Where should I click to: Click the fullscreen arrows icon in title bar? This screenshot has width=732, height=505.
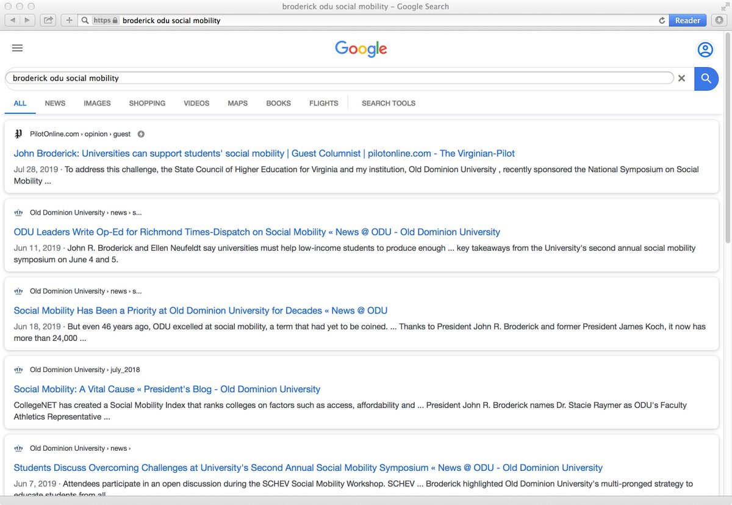click(x=725, y=6)
